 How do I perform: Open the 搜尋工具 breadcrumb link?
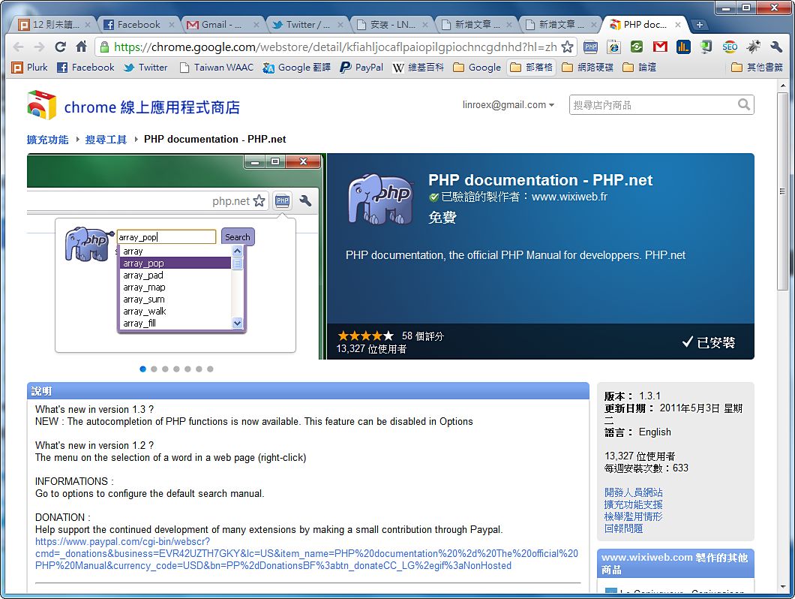(x=106, y=139)
